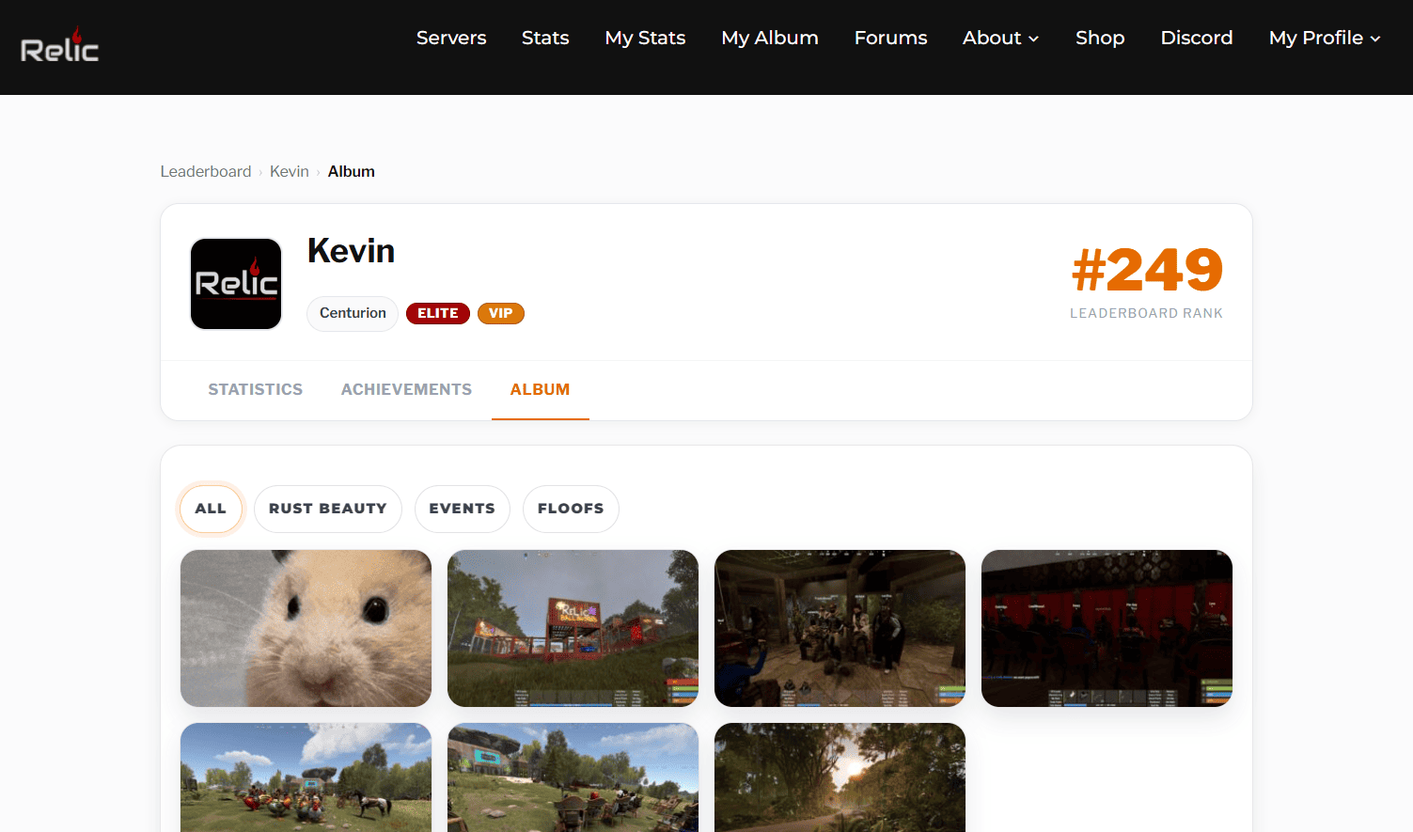Expand the About dropdown menu
This screenshot has height=832, width=1413.
(x=1000, y=38)
